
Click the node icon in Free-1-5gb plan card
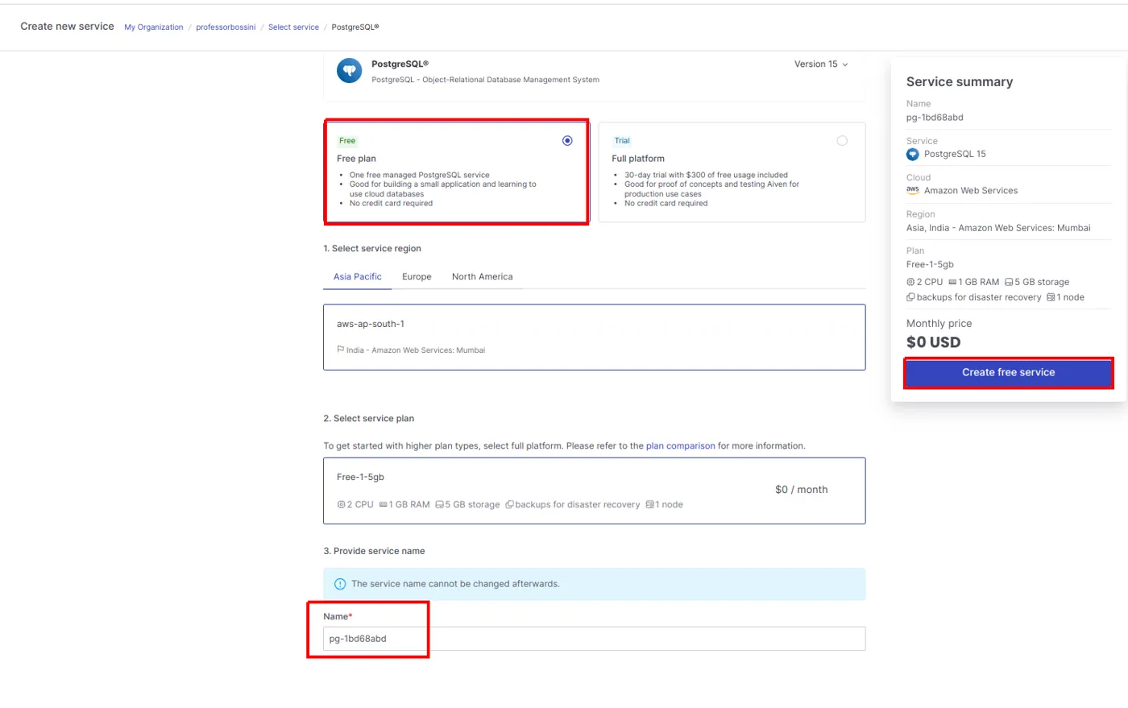[649, 505]
